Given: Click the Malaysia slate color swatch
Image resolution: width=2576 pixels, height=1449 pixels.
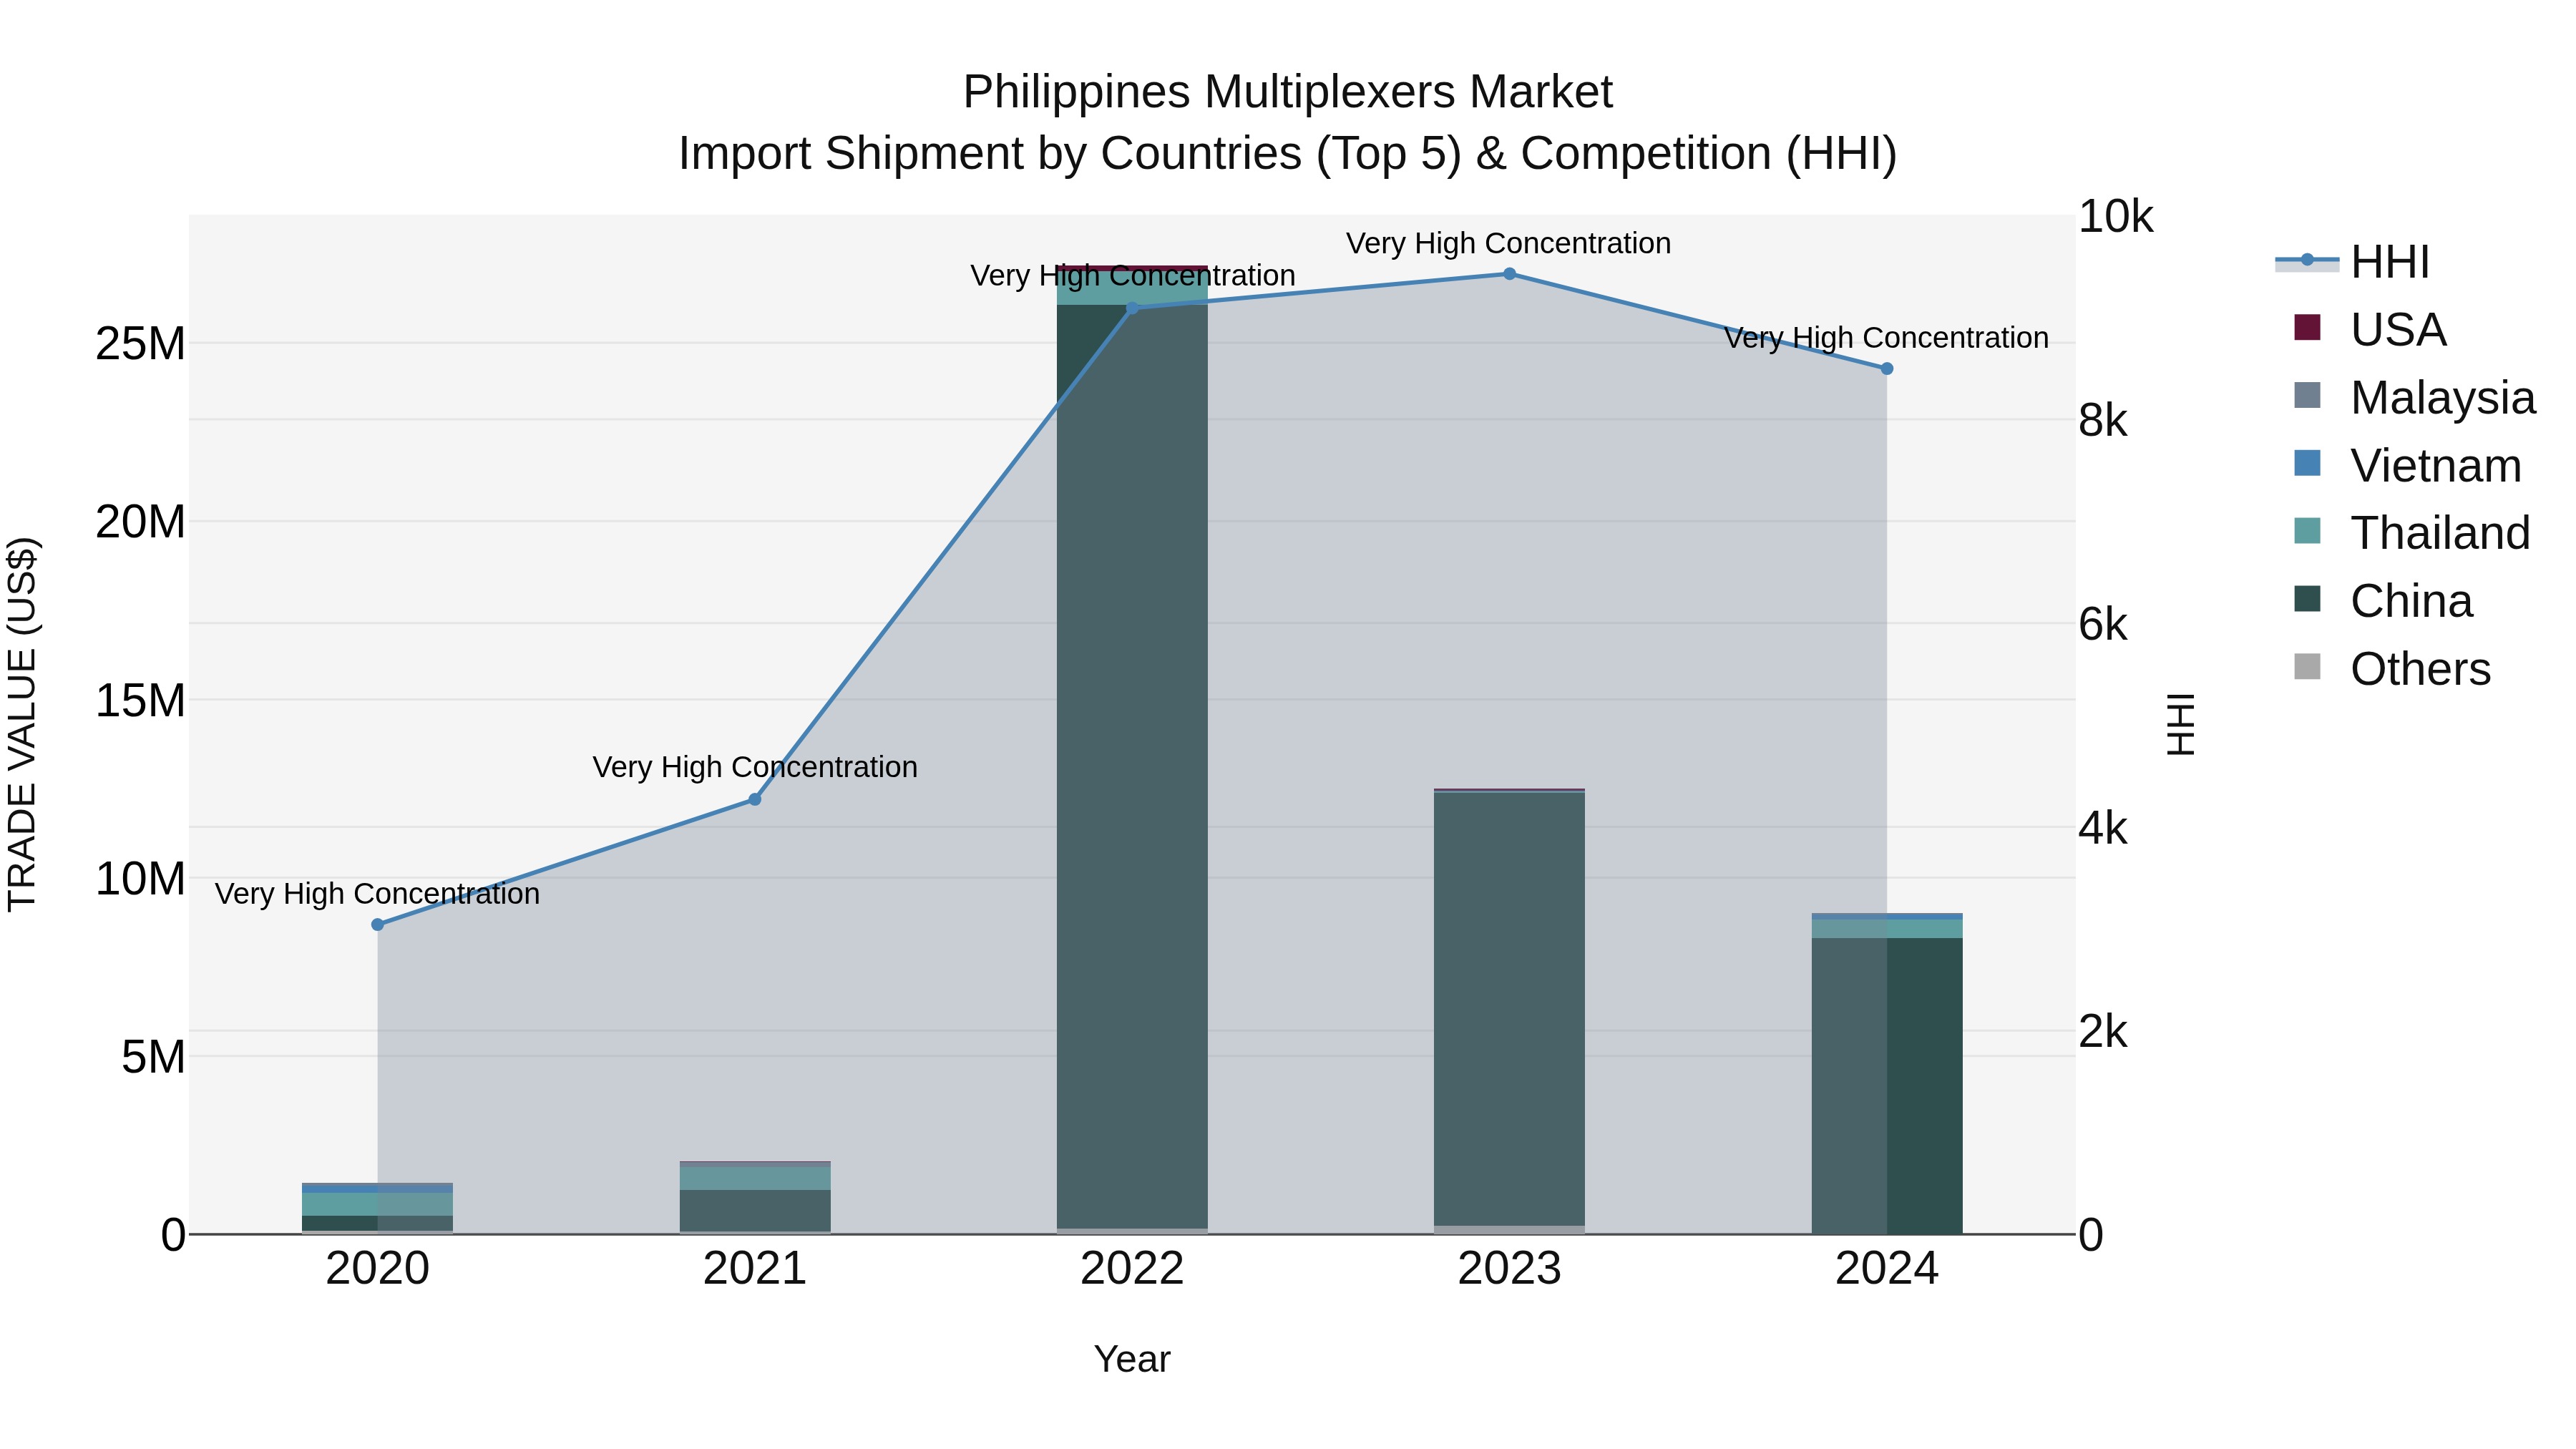Looking at the screenshot, I should click(x=2307, y=395).
